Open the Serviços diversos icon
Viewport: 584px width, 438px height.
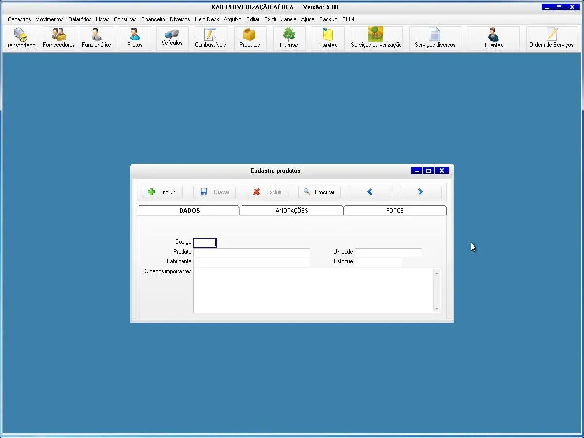click(x=435, y=38)
